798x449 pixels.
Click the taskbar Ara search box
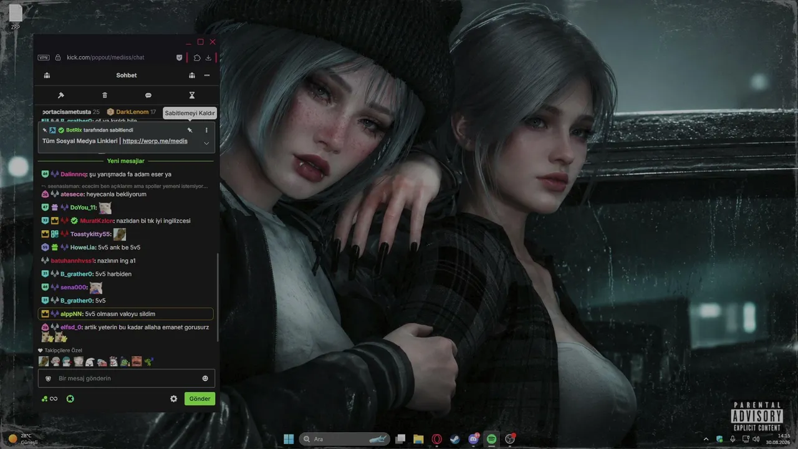(344, 439)
